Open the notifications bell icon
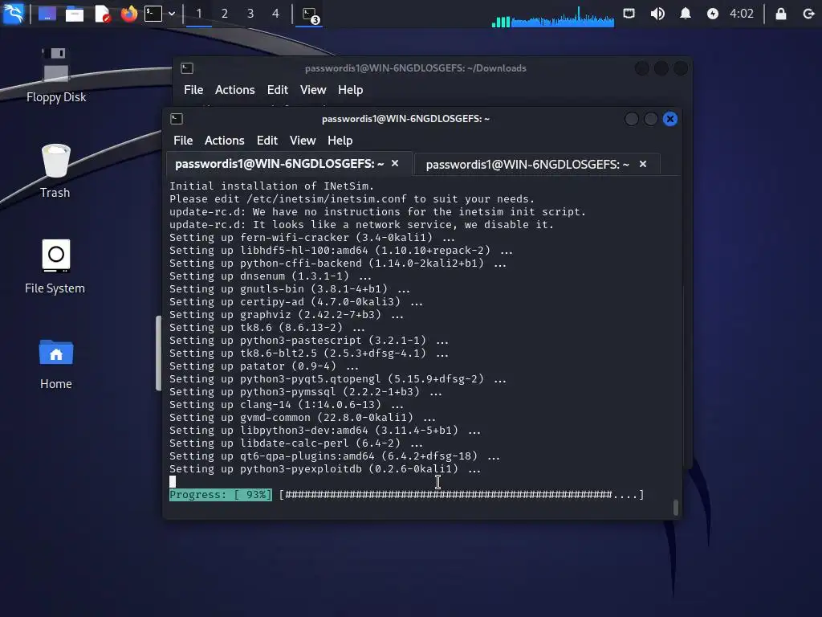The height and width of the screenshot is (617, 822). 685,14
